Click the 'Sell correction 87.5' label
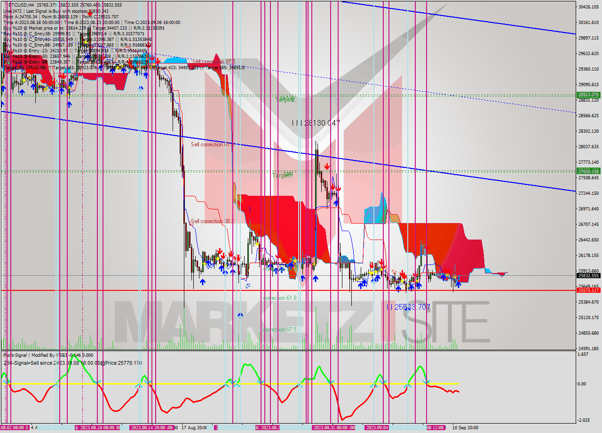The height and width of the screenshot is (433, 602). 214,62
